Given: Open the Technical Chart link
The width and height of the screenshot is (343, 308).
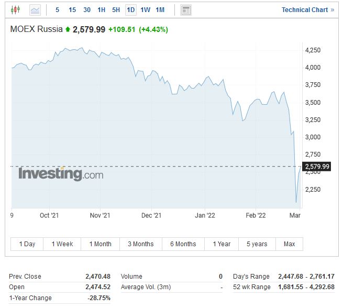Looking at the screenshot, I should (x=307, y=10).
